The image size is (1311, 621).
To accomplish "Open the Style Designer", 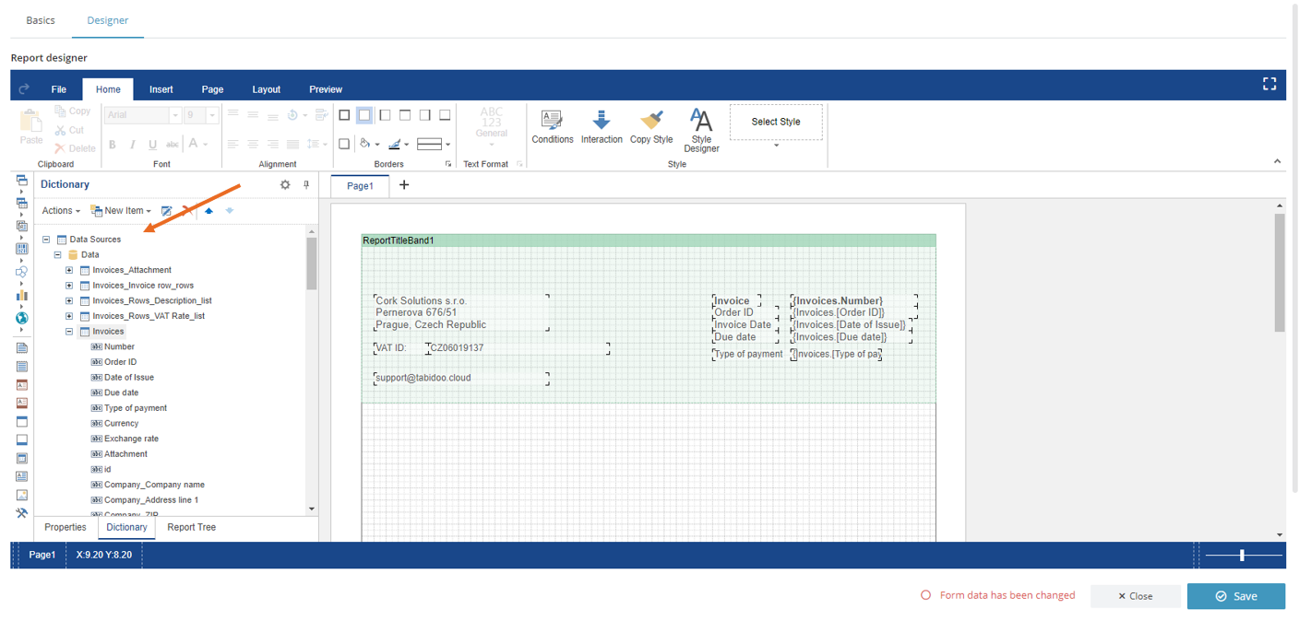I will pos(701,130).
